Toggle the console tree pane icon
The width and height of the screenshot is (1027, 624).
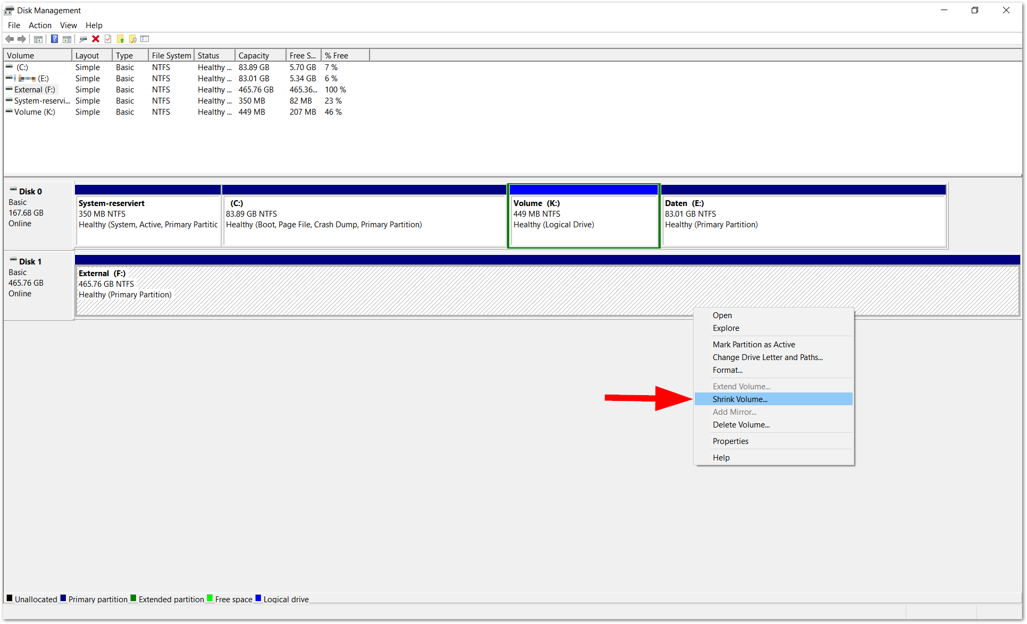tap(38, 39)
